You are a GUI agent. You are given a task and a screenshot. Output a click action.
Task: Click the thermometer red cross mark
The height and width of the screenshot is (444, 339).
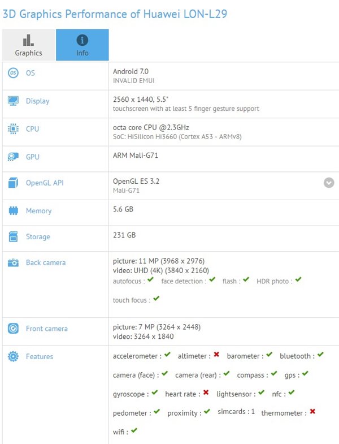[312, 412]
